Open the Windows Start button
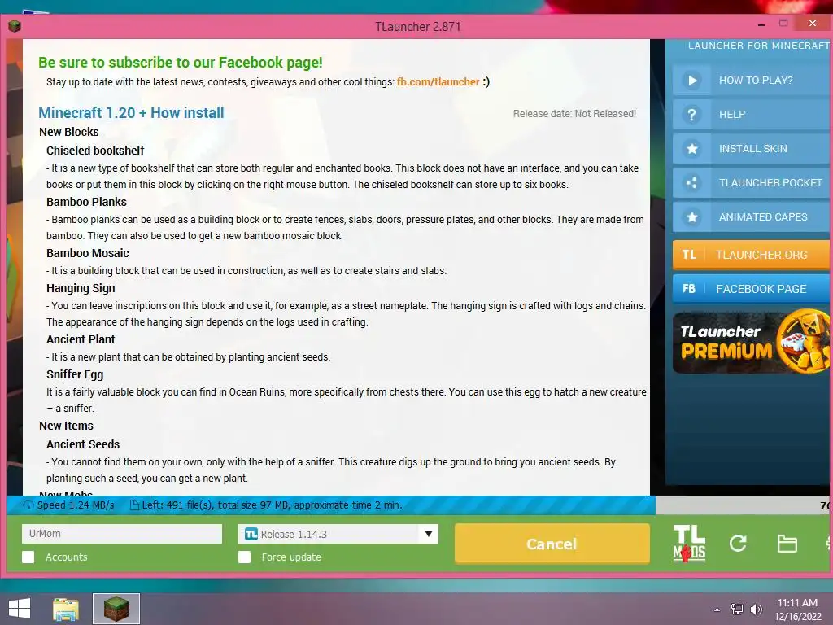Viewport: 833px width, 625px height. click(20, 609)
